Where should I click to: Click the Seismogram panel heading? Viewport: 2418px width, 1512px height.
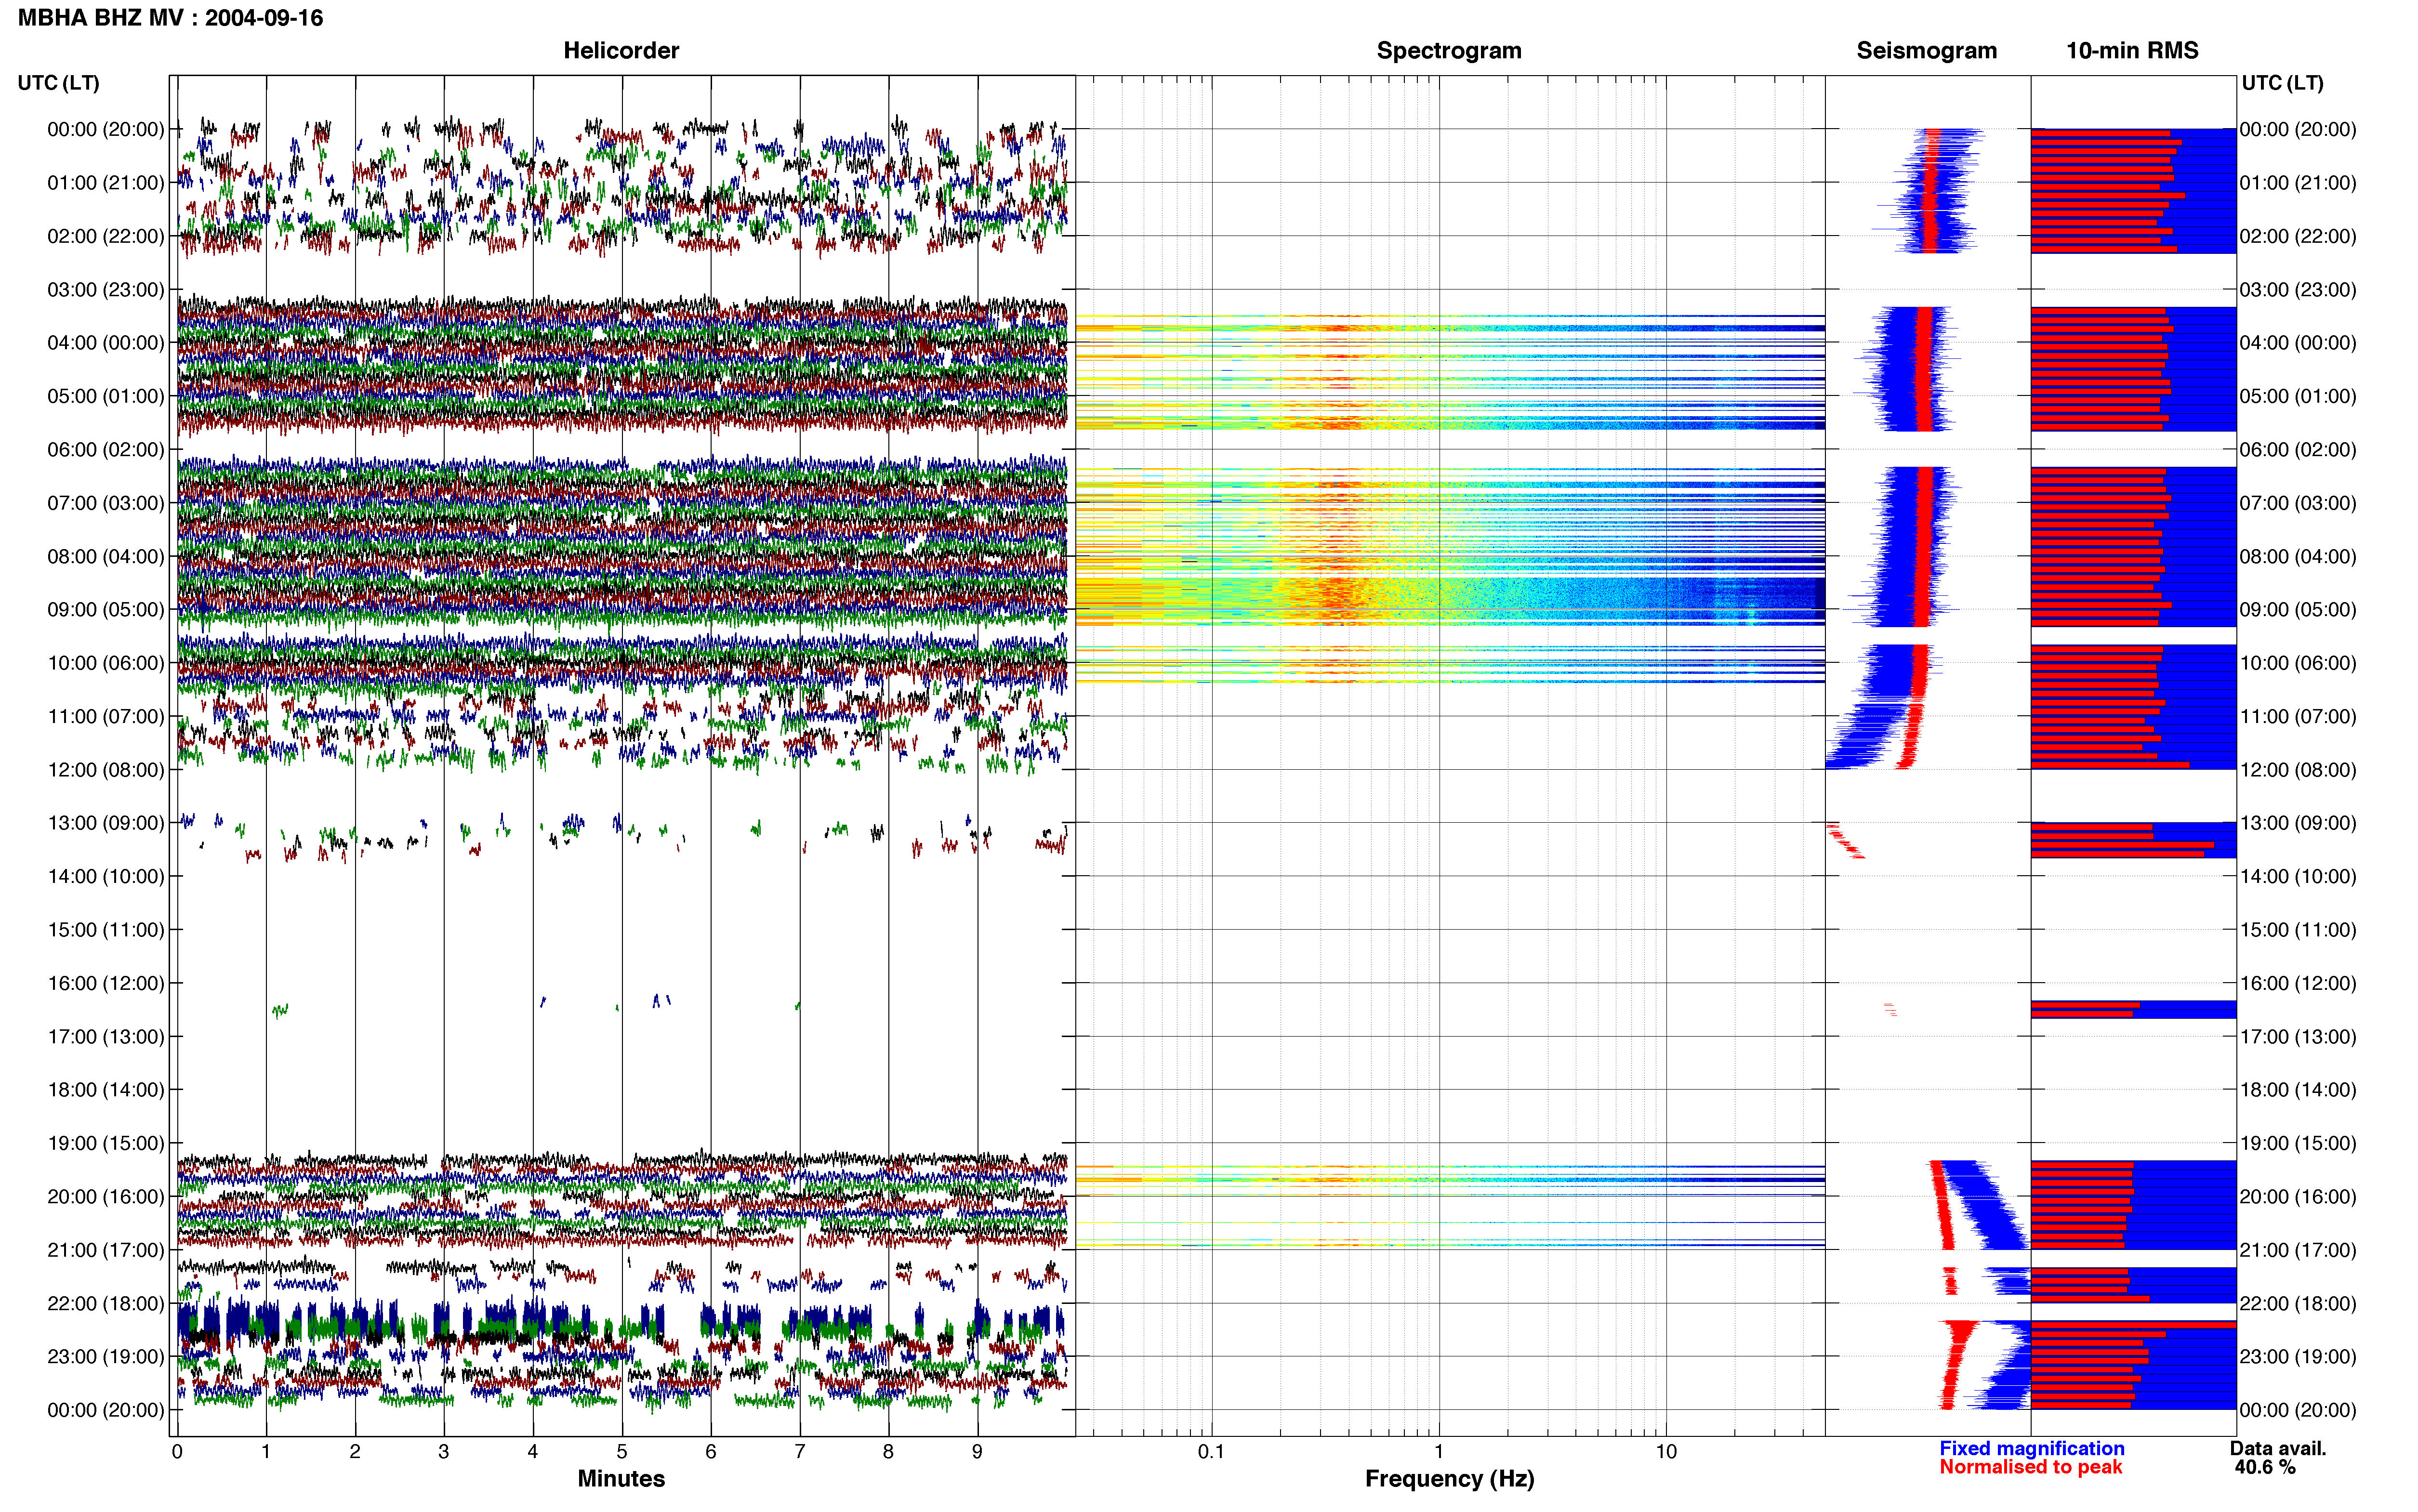(1926, 51)
